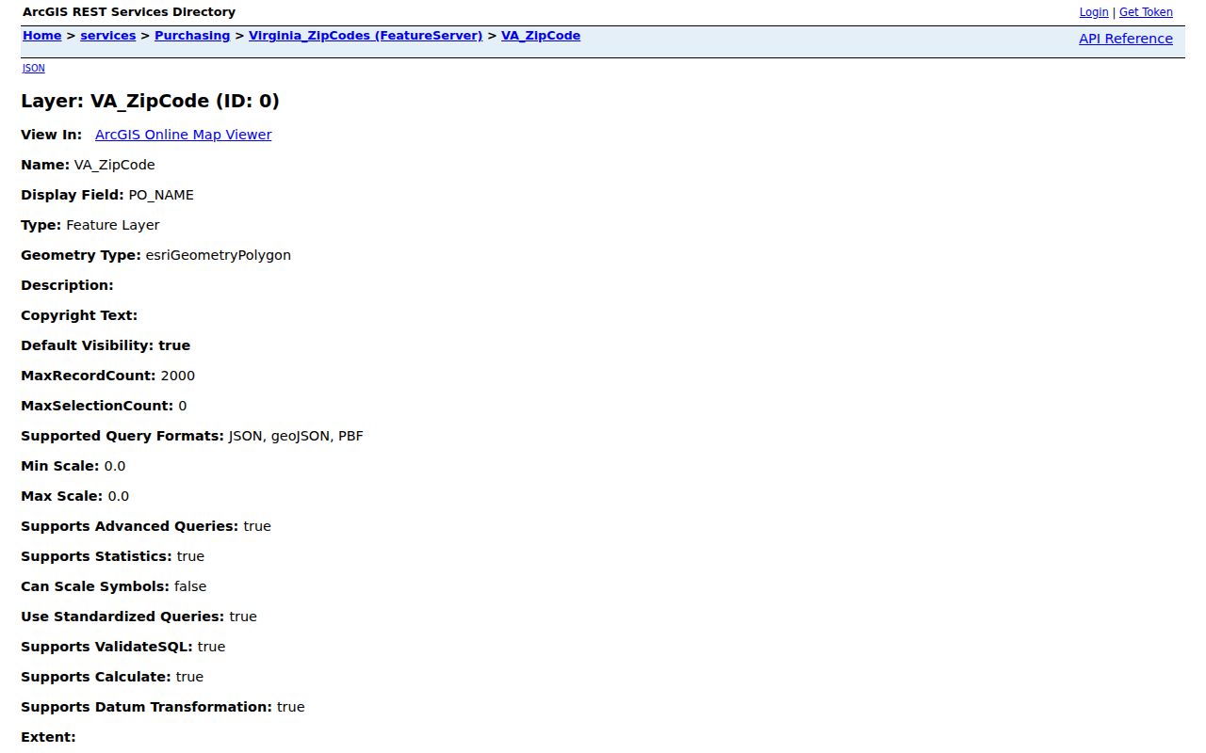Click the Supports Datum Transformation label
The height and width of the screenshot is (753, 1206).
tap(147, 707)
